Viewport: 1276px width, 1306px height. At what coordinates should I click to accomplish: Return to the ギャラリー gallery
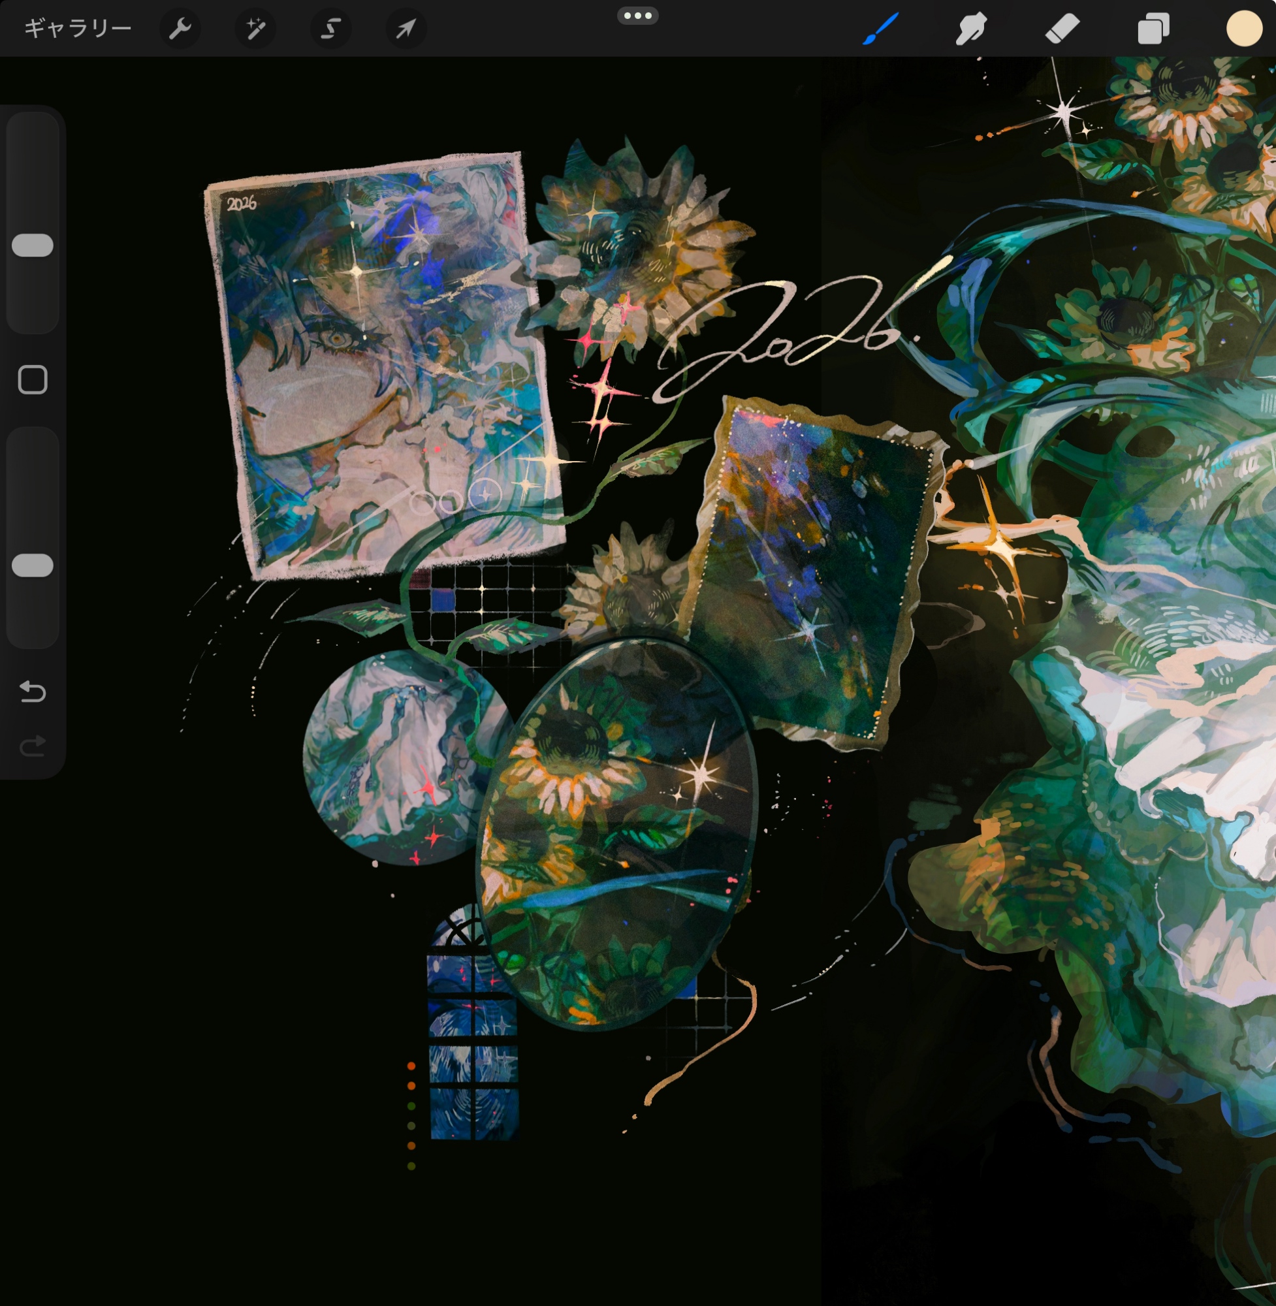coord(78,29)
